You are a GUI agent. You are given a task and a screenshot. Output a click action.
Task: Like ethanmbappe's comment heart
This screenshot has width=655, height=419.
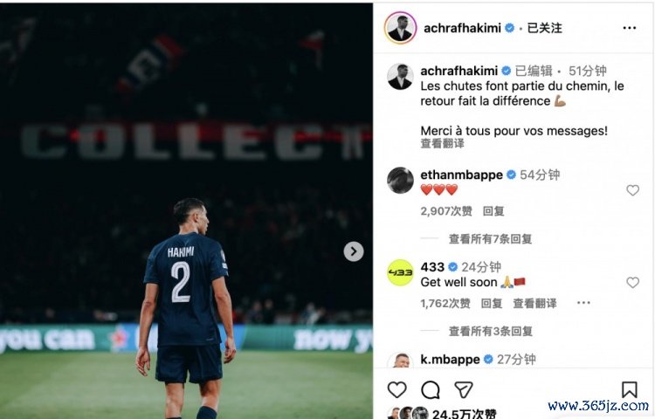(633, 190)
